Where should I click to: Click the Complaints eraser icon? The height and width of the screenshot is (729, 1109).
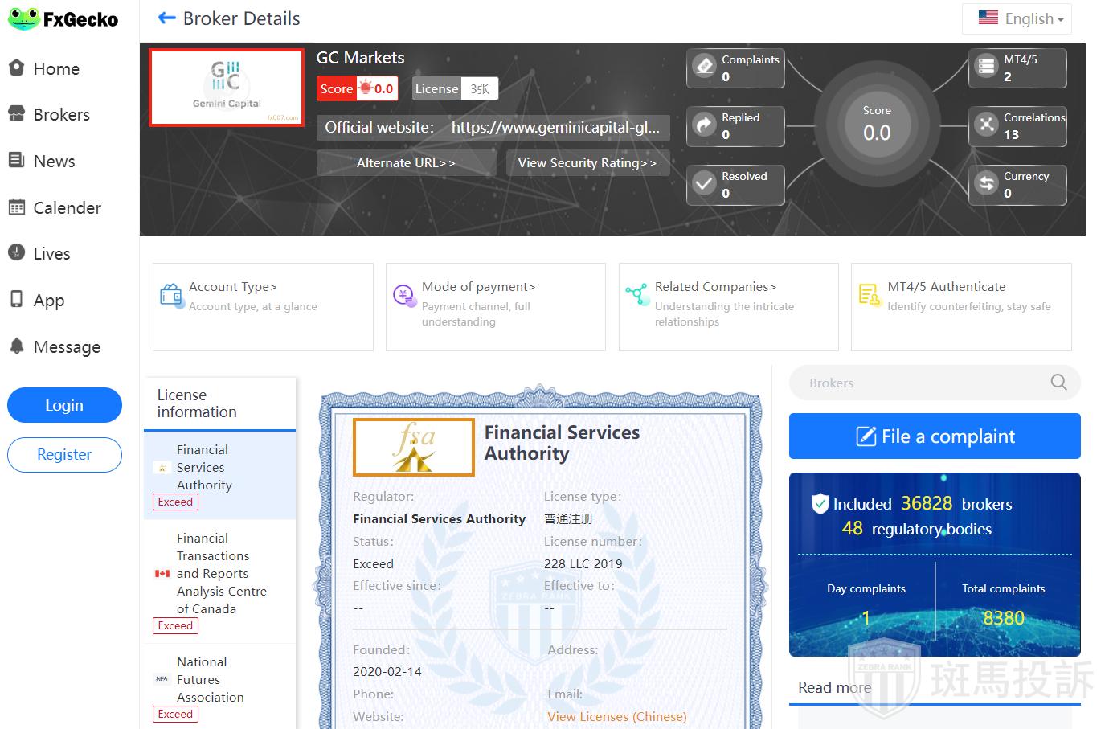click(x=705, y=67)
